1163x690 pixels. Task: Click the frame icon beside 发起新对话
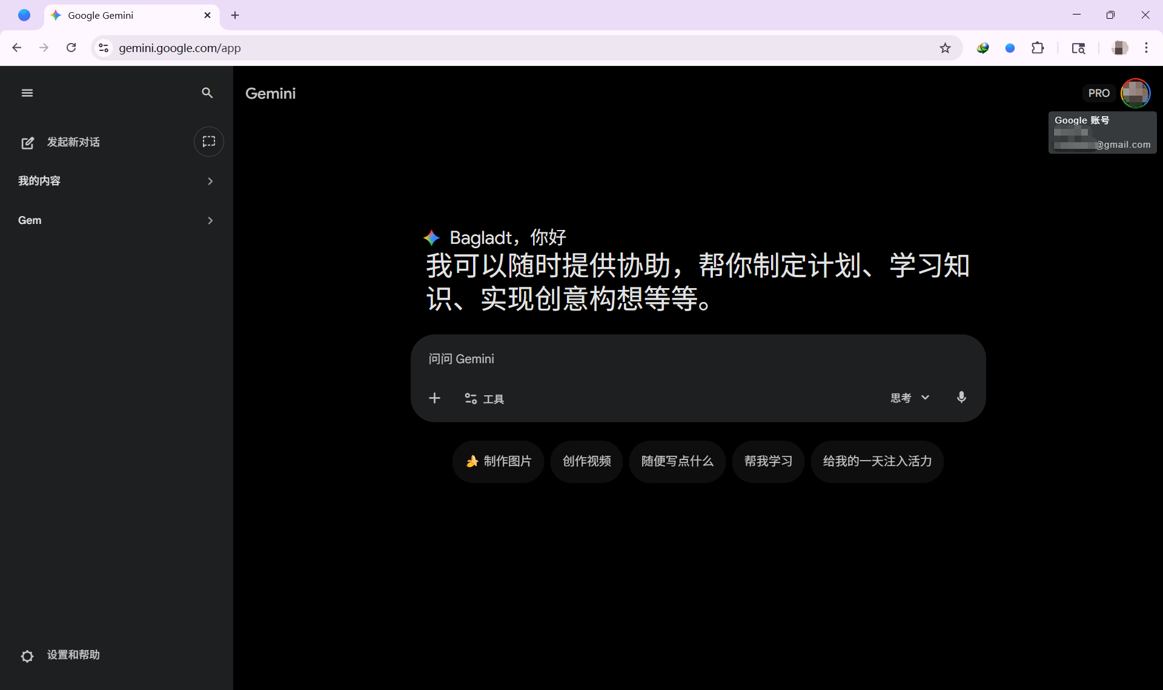click(208, 142)
